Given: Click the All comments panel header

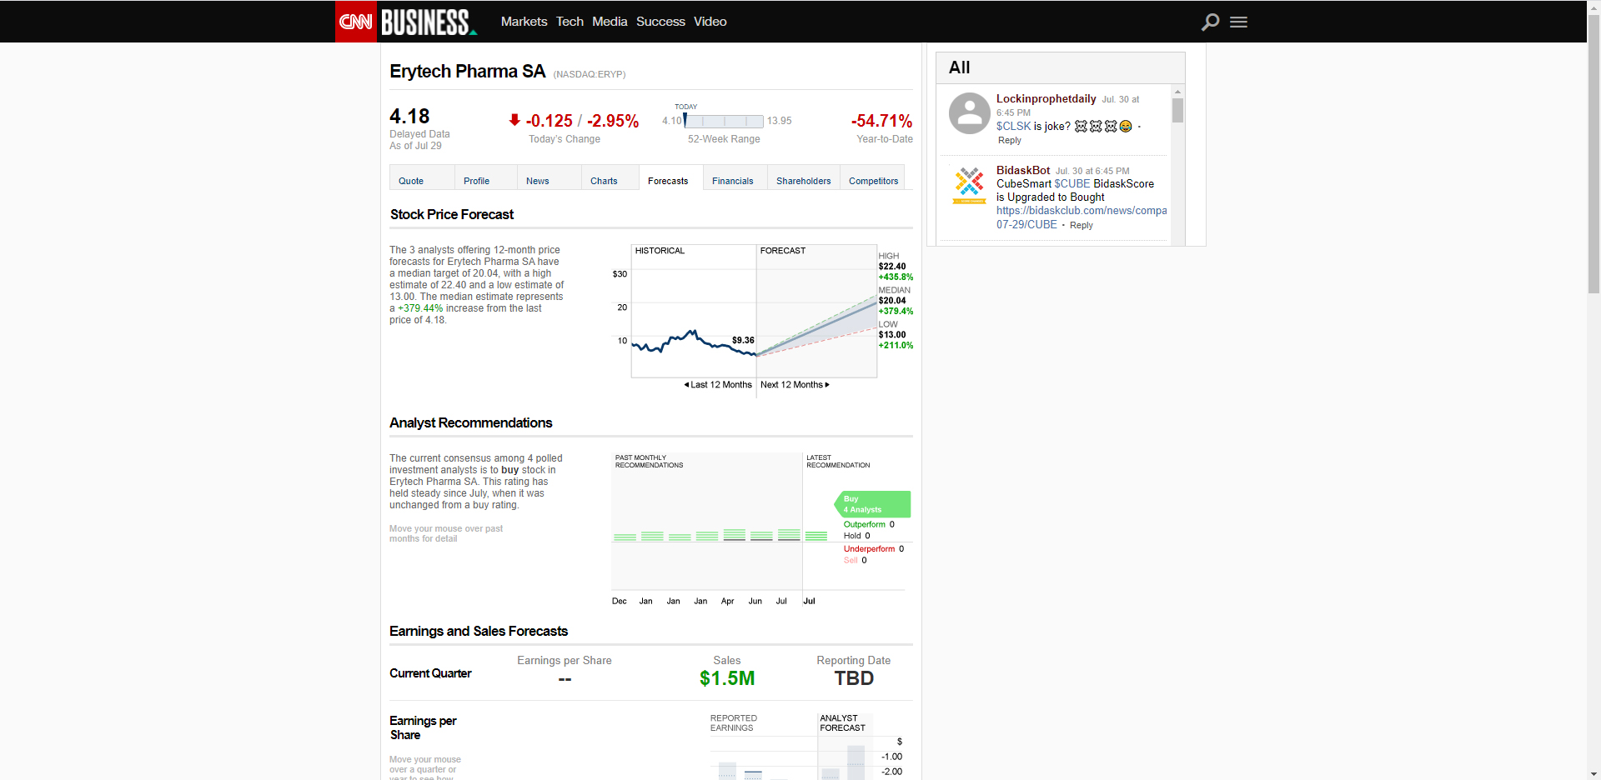Looking at the screenshot, I should click(x=1060, y=68).
